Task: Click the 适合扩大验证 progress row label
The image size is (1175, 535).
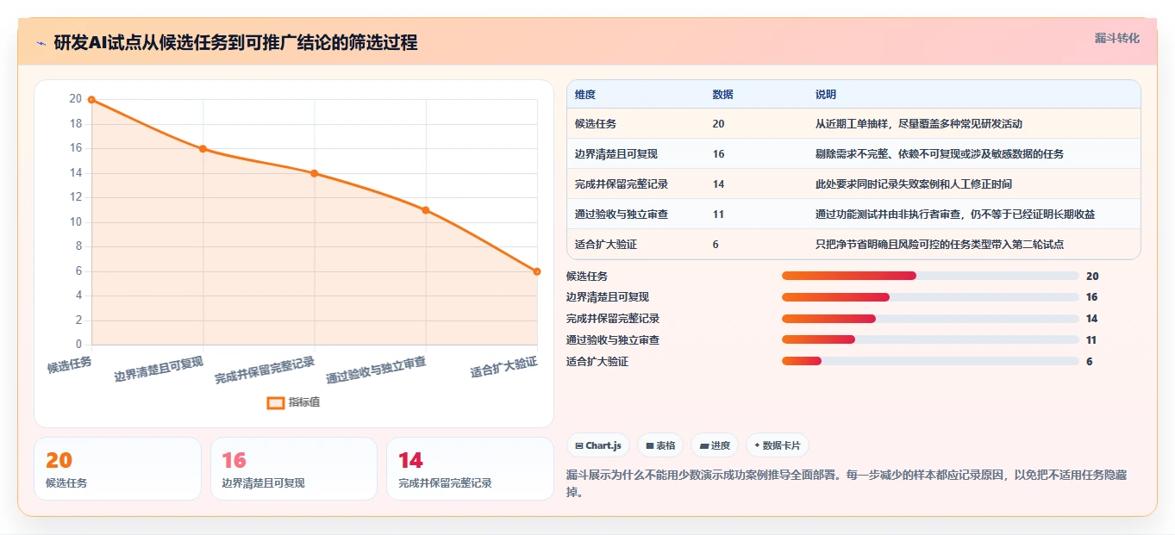Action: point(597,362)
